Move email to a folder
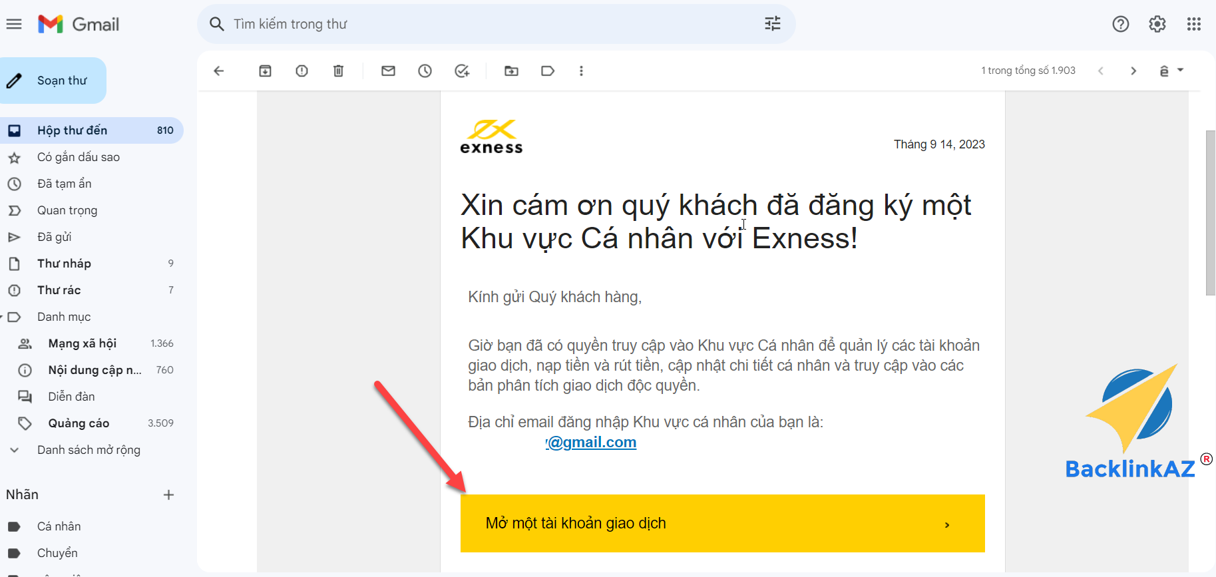The width and height of the screenshot is (1216, 577). pos(511,71)
